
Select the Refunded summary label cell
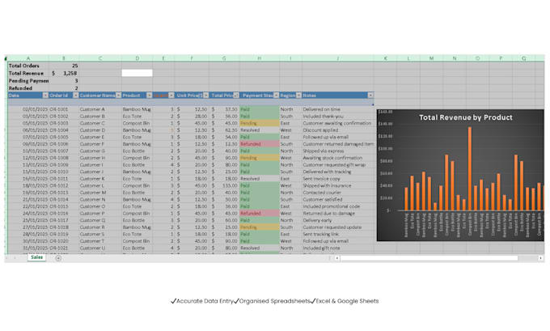pos(28,88)
